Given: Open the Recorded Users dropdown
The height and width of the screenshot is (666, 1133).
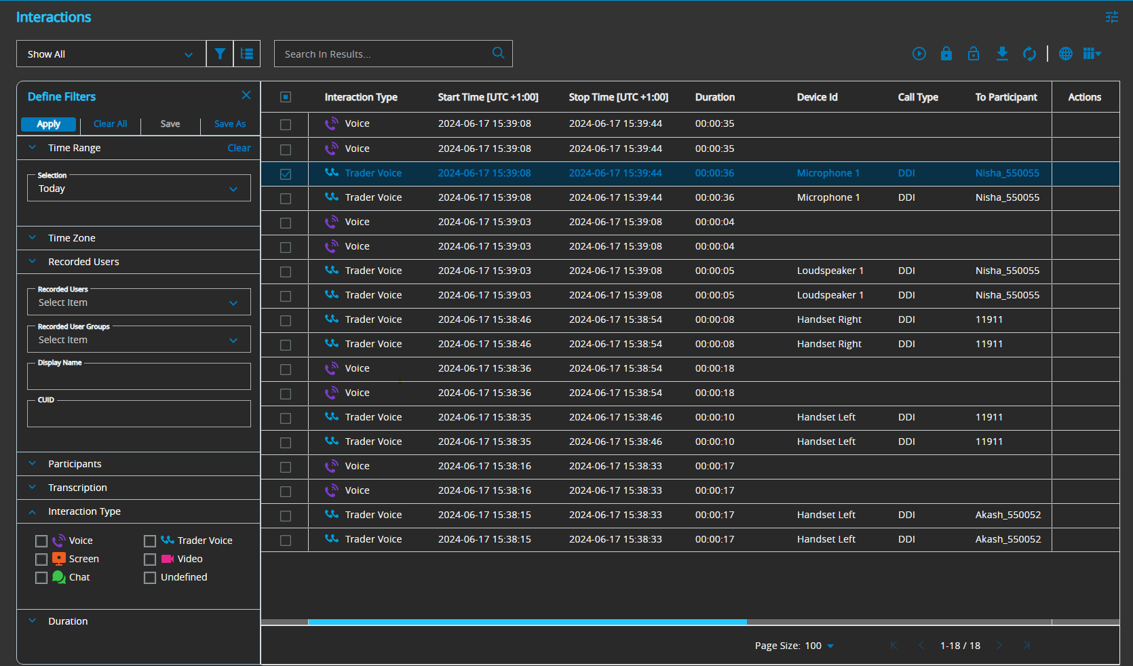Looking at the screenshot, I should [139, 302].
